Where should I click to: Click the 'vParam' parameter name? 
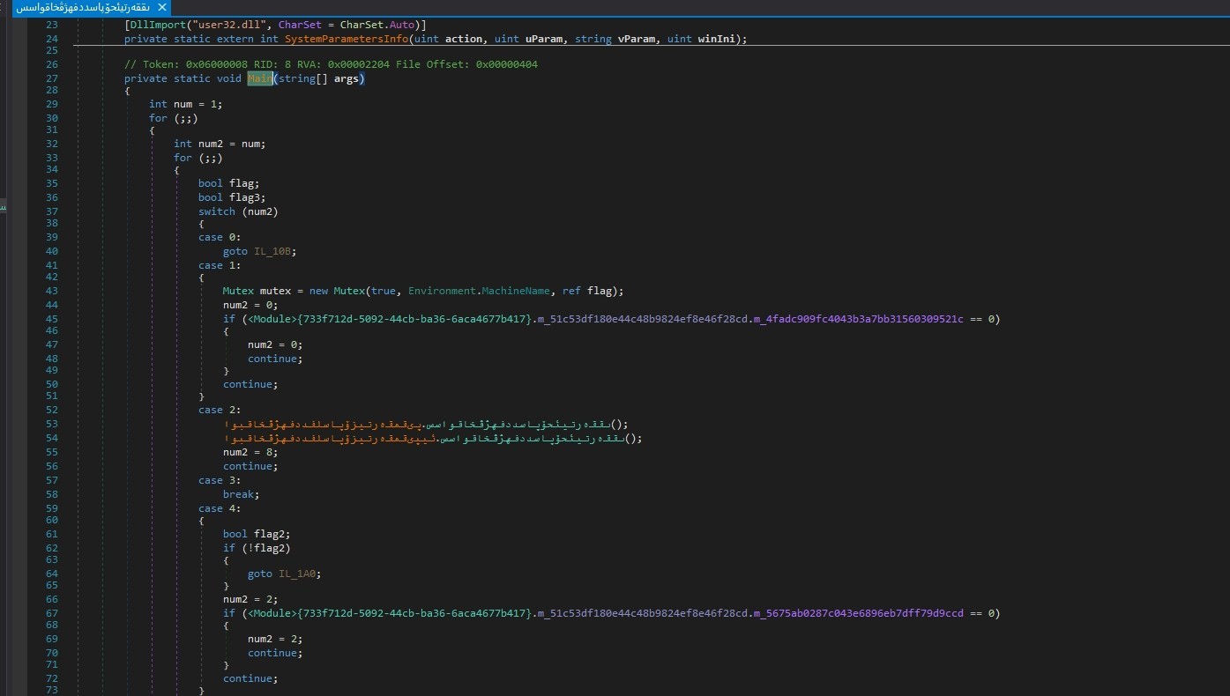(x=636, y=39)
